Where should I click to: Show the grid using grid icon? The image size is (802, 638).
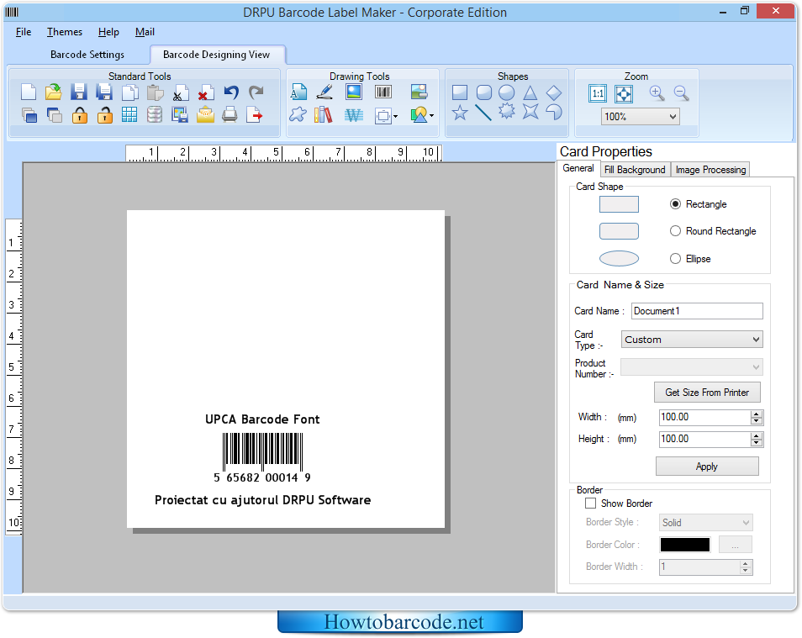click(x=129, y=115)
